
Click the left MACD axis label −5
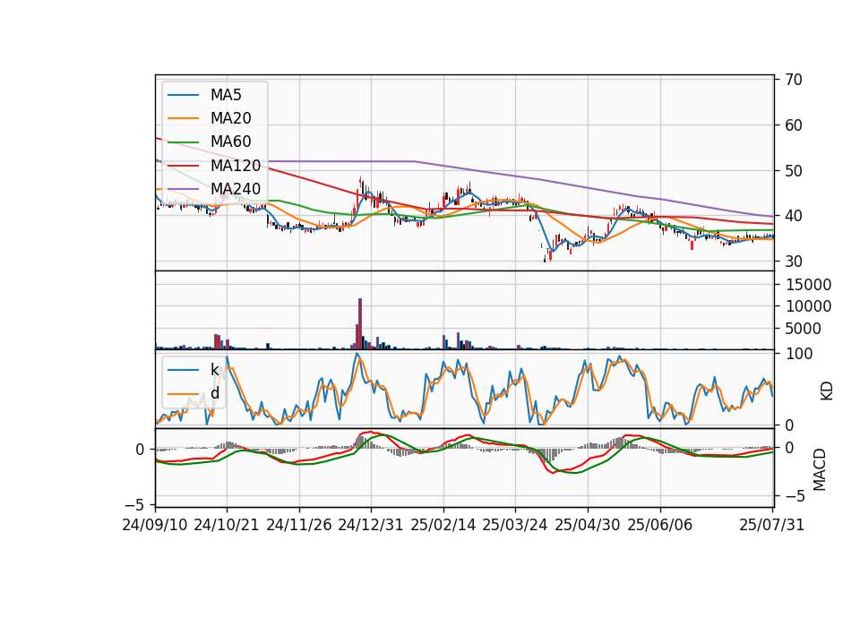coord(135,504)
